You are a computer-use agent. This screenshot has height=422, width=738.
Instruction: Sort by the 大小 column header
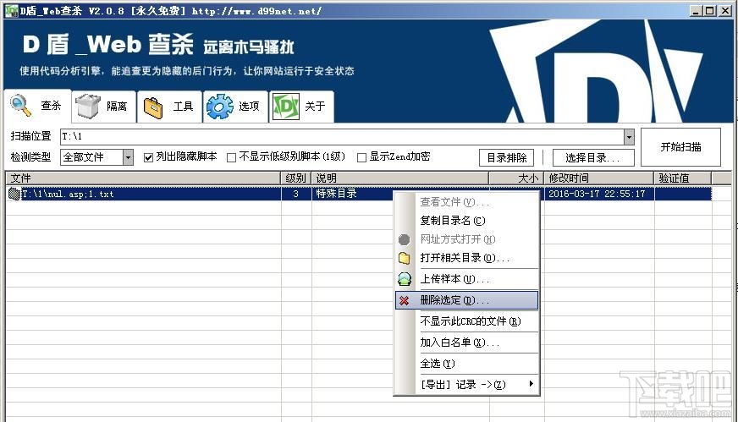pos(516,178)
